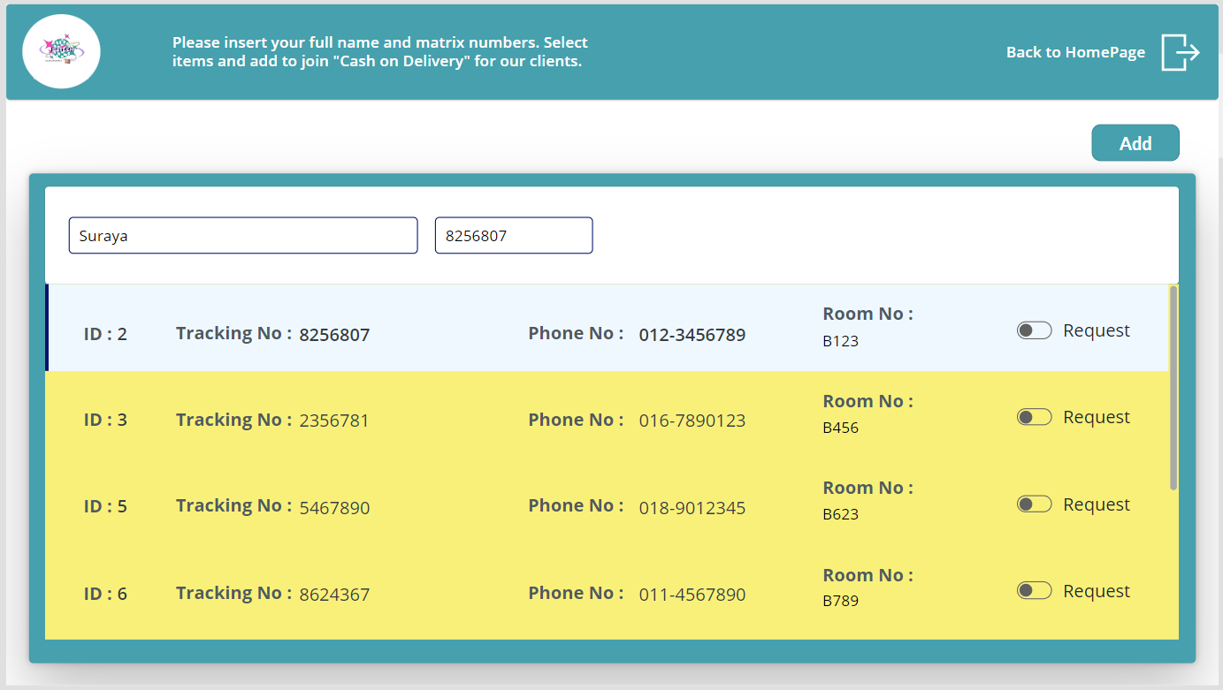This screenshot has width=1223, height=690.
Task: Click the list's vertical scrollbar thumb
Action: tap(1173, 387)
